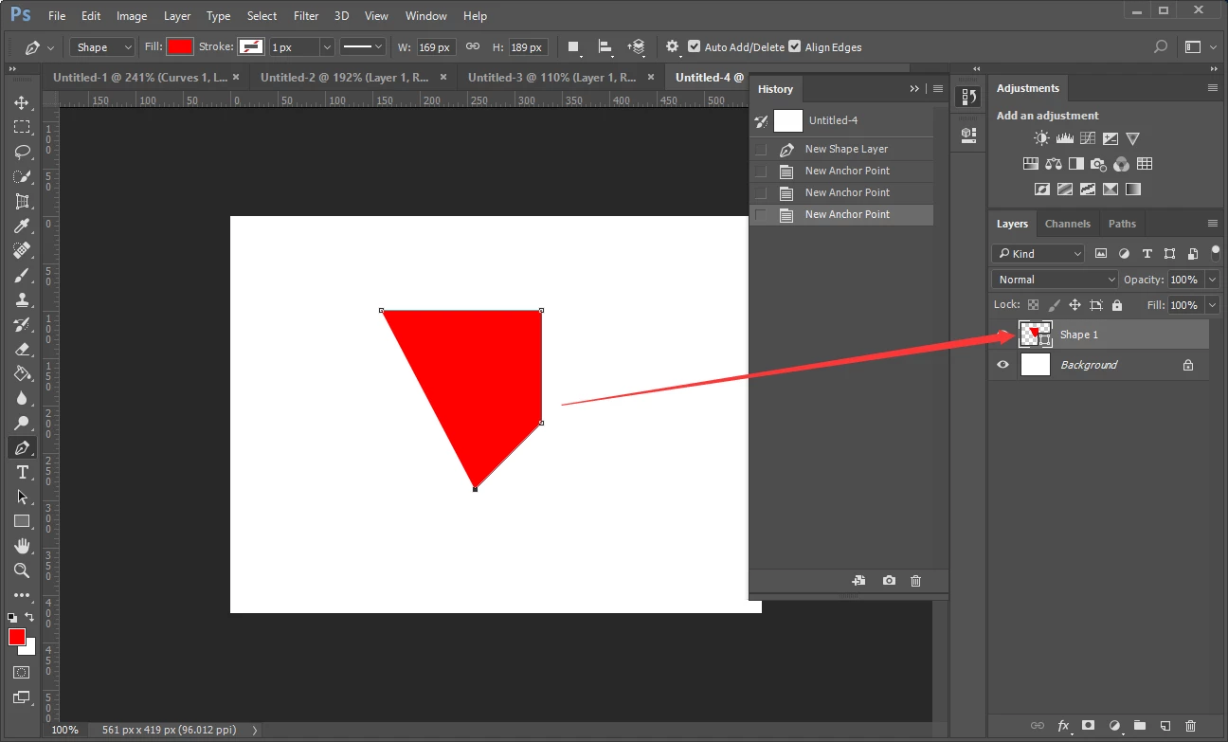Add a Channel Mixer adjustment

(x=1121, y=164)
